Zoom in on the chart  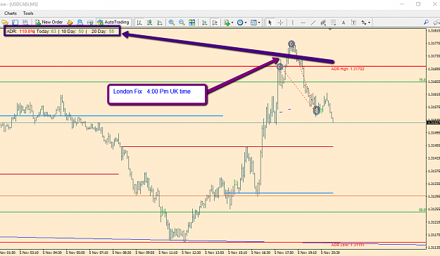pyautogui.click(x=172, y=23)
